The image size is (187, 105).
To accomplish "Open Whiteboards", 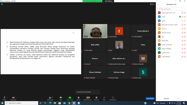I will pos(113,98).
